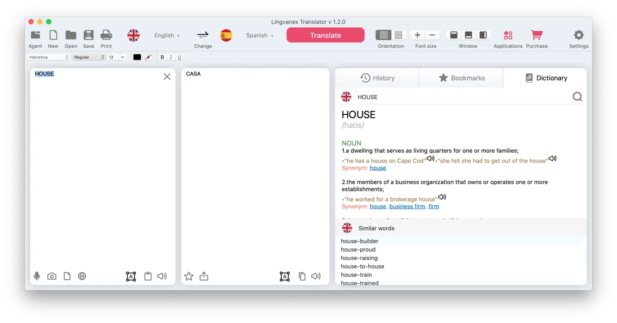Select vertical columns orientation
Screen dimensions: 617x323
[384, 35]
